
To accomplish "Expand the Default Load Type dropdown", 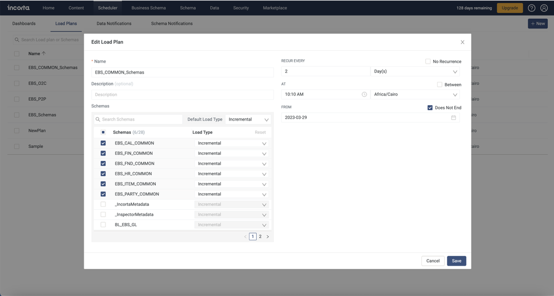I will pyautogui.click(x=248, y=120).
